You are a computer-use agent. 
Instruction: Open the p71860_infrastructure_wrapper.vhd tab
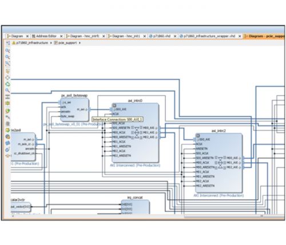pos(209,36)
